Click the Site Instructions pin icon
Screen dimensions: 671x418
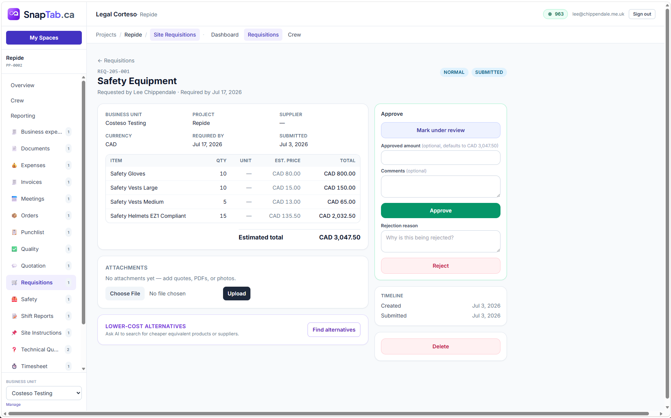(14, 333)
